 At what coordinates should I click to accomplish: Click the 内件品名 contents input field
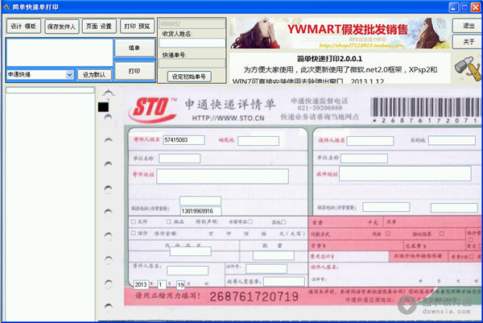190,251
